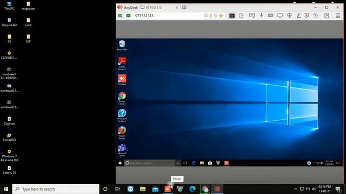Image resolution: width=346 pixels, height=194 pixels.
Task: Select the Capture file on desktop
Action: pyautogui.click(x=9, y=121)
